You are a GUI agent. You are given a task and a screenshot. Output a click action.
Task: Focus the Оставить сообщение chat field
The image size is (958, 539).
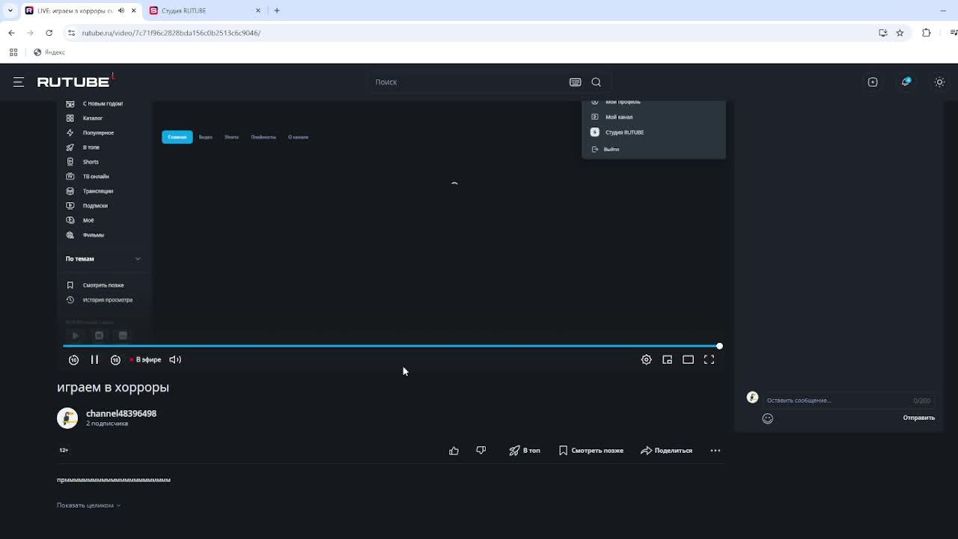coord(838,401)
